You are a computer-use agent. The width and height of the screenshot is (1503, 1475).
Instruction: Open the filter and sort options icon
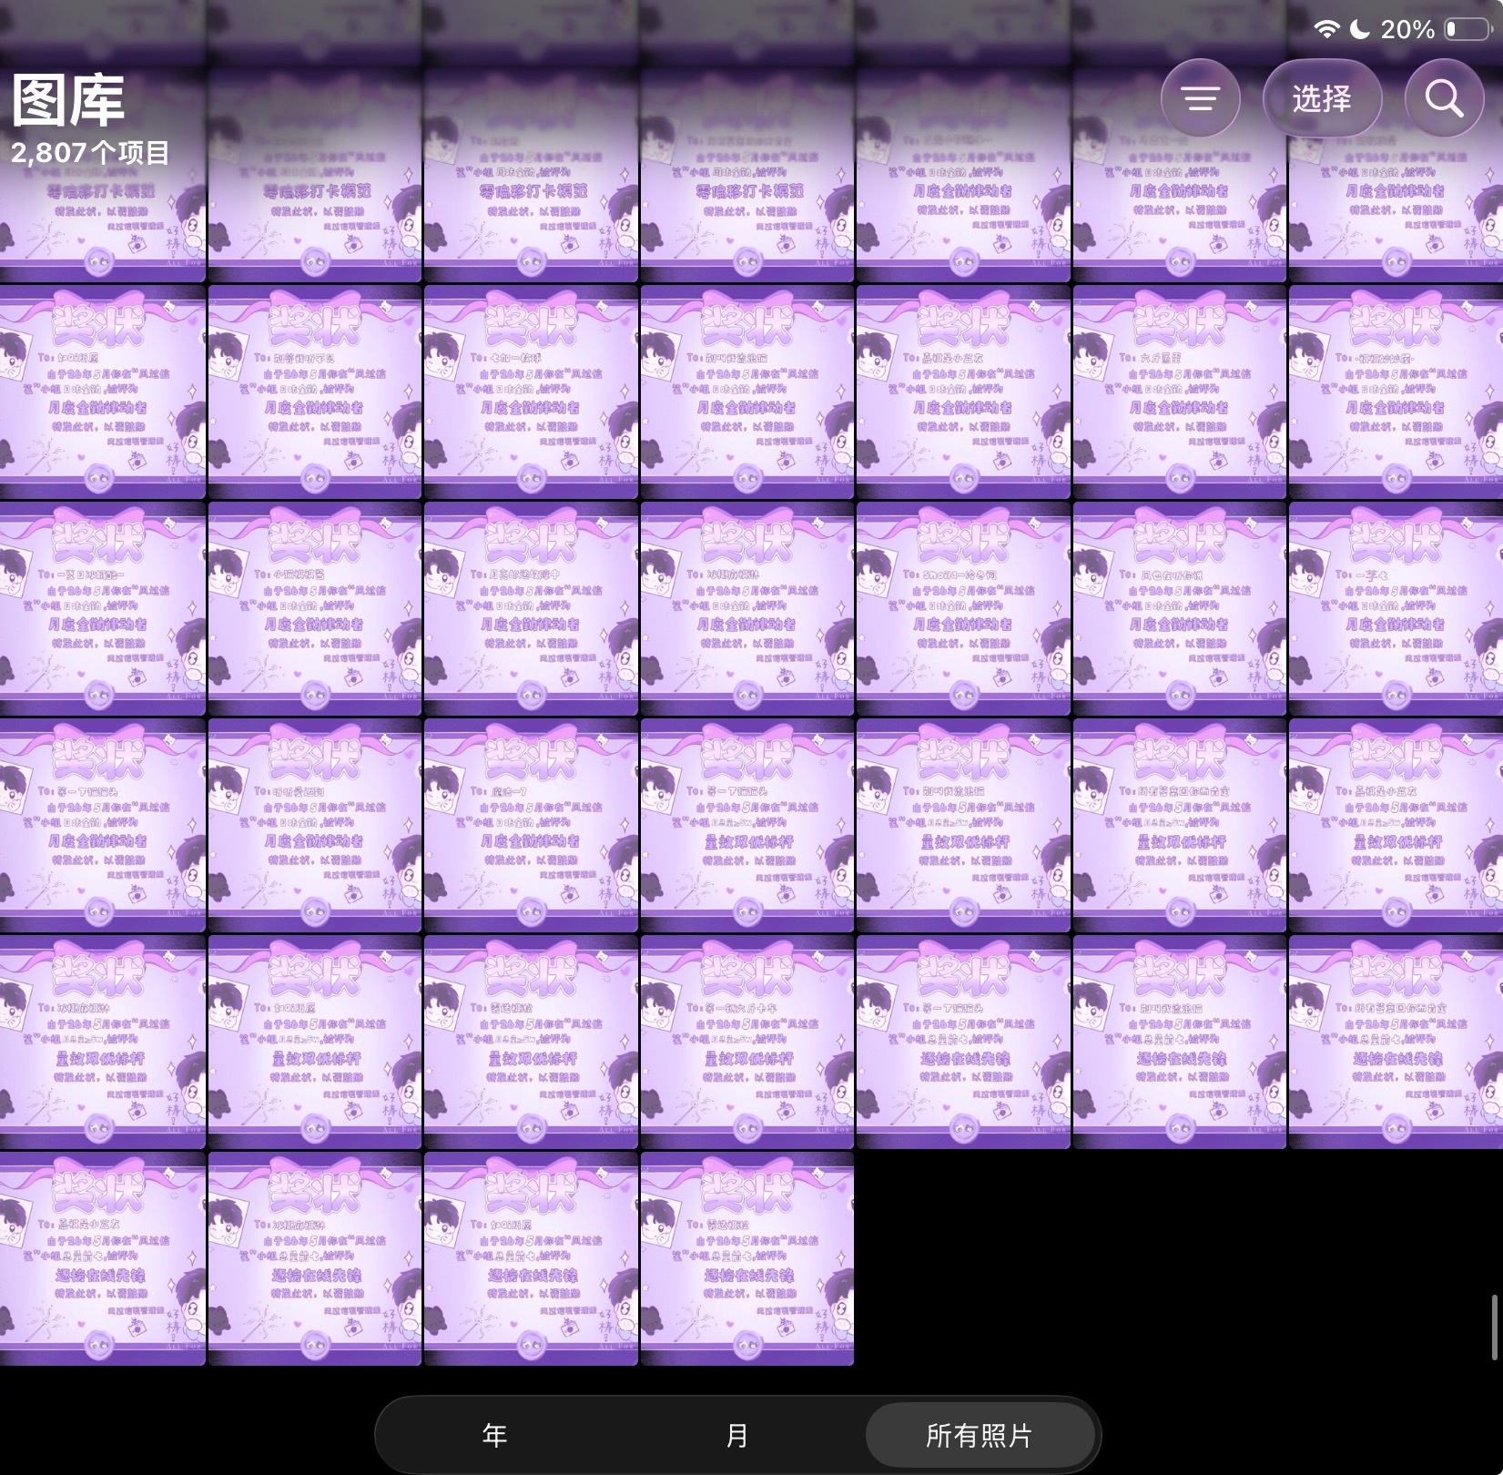[1200, 98]
